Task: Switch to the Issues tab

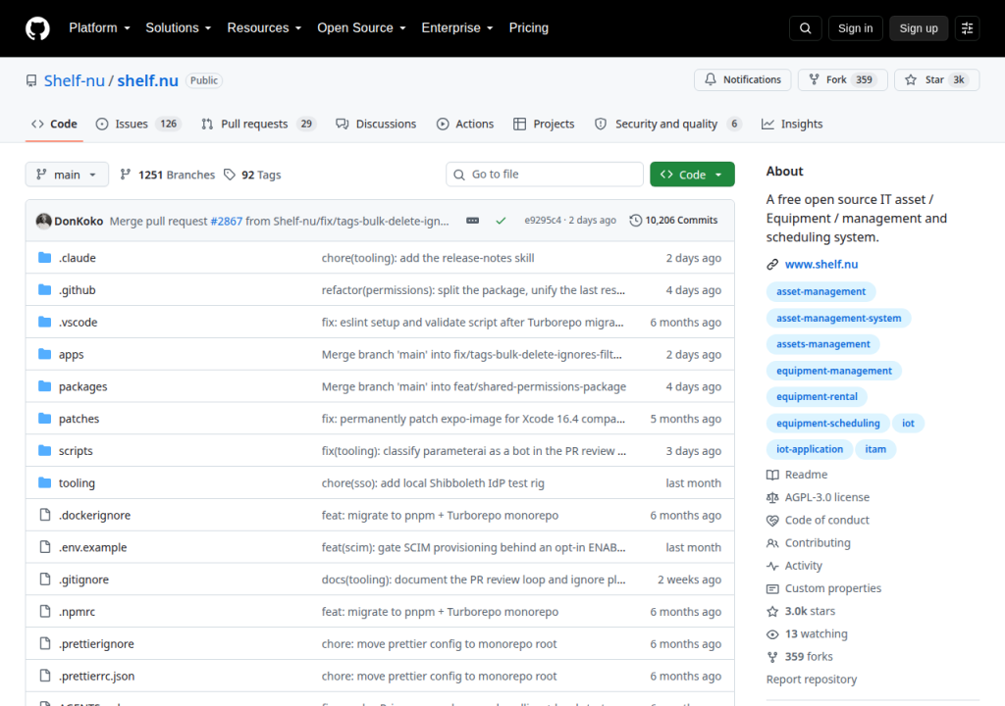Action: coord(138,124)
